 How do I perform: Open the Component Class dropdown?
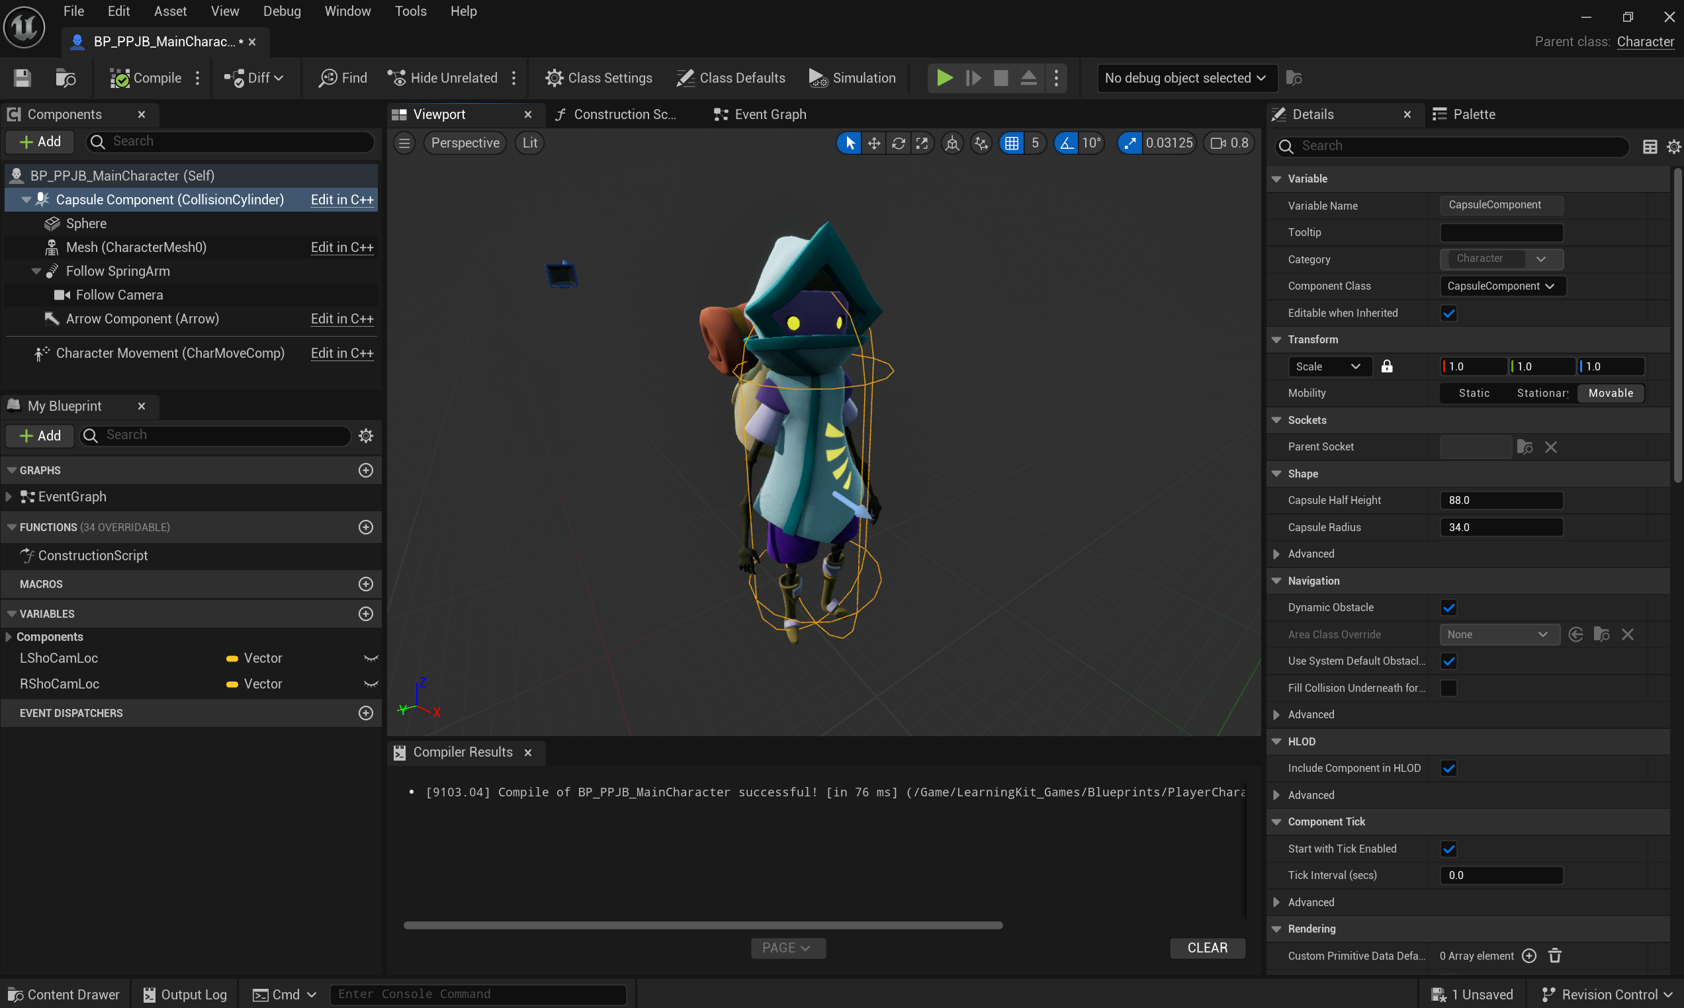tap(1502, 286)
